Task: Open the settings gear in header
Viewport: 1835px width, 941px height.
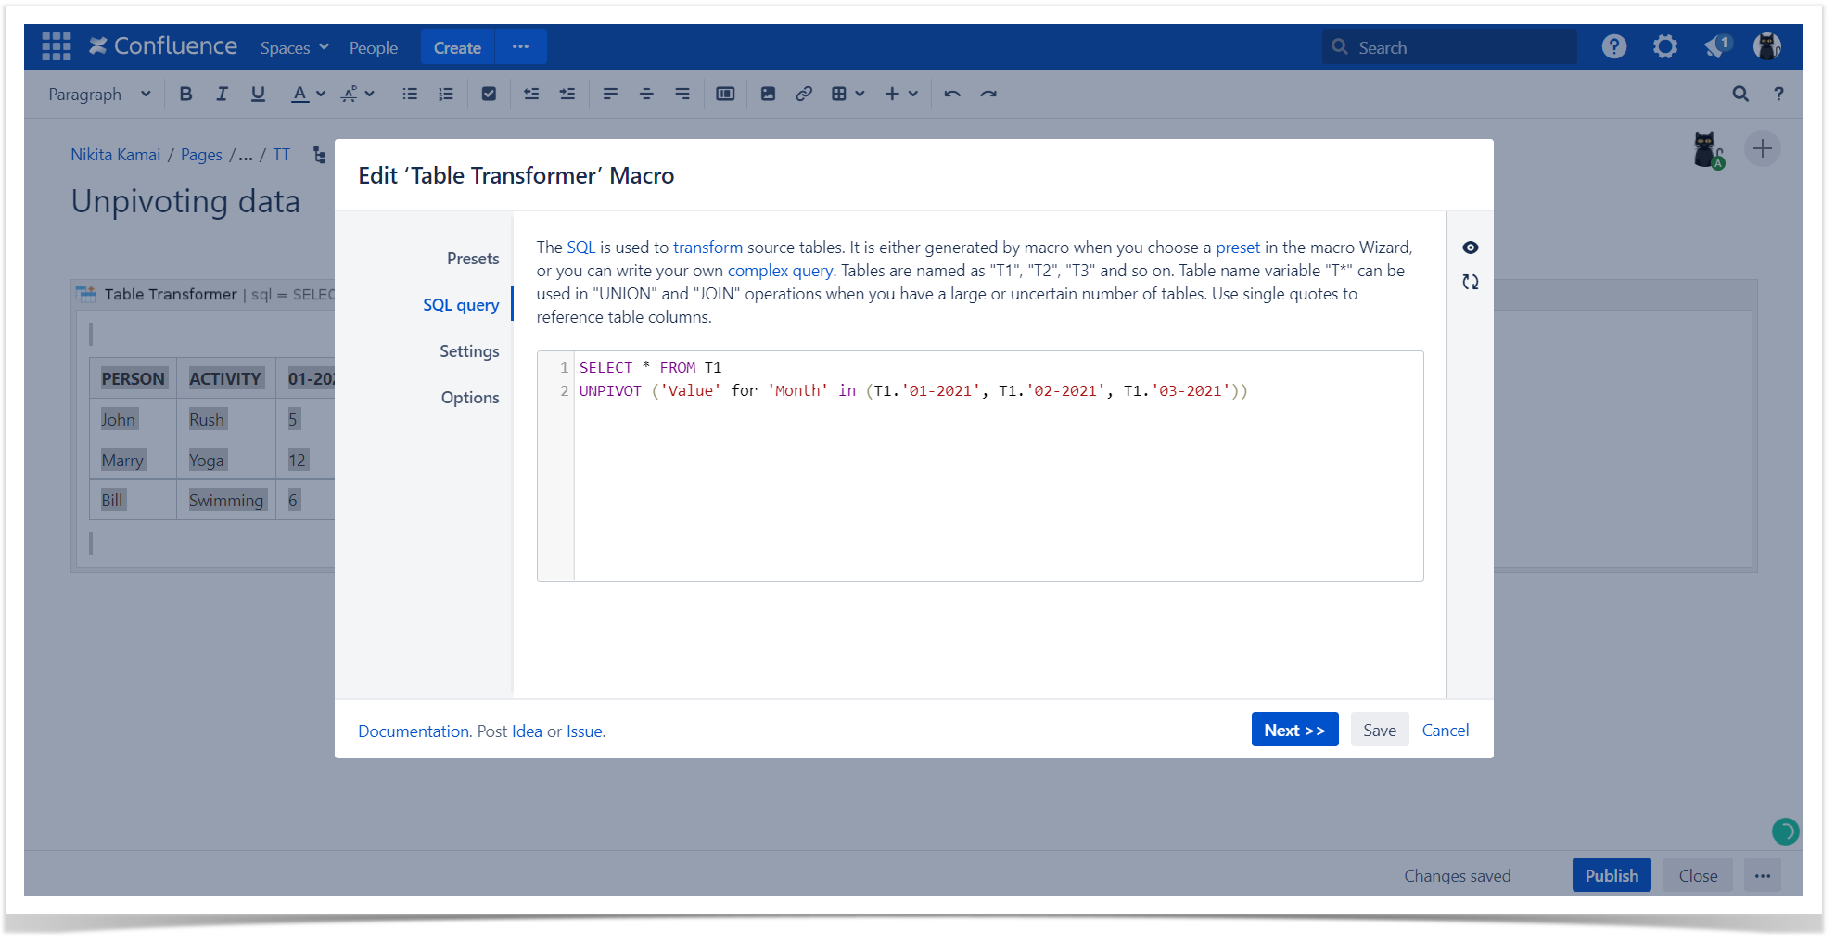Action: coord(1664,46)
